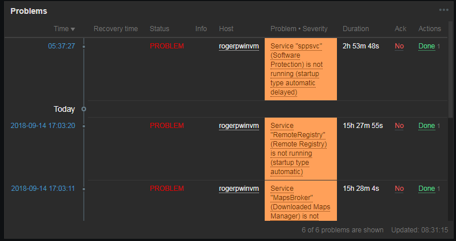Click the Today marker circle on timeline
The image size is (456, 241).
[x=84, y=109]
